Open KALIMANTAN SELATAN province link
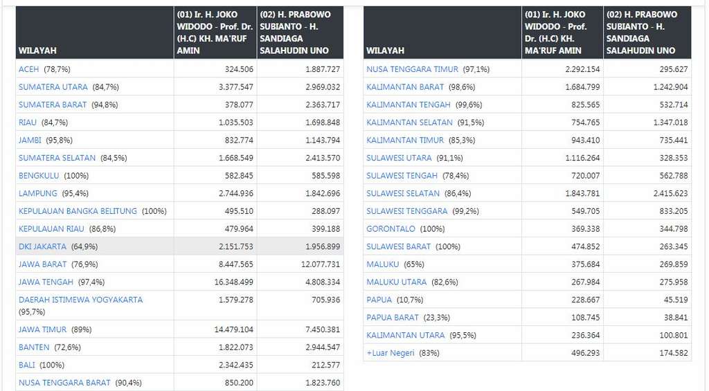Viewport: 709px width, 391px height. tap(409, 122)
